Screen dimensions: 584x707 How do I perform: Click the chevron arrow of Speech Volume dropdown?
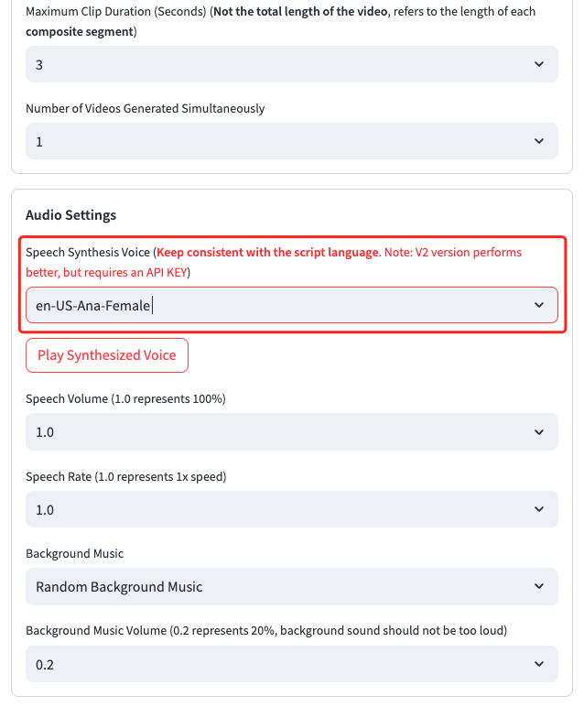click(x=538, y=432)
